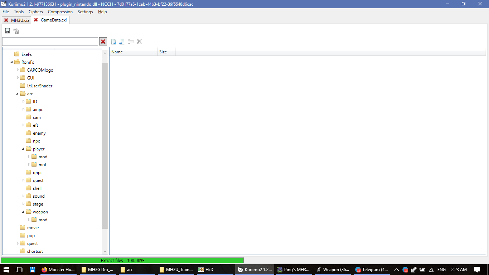489x275 pixels.
Task: Expand the stage folder node
Action: (x=23, y=204)
